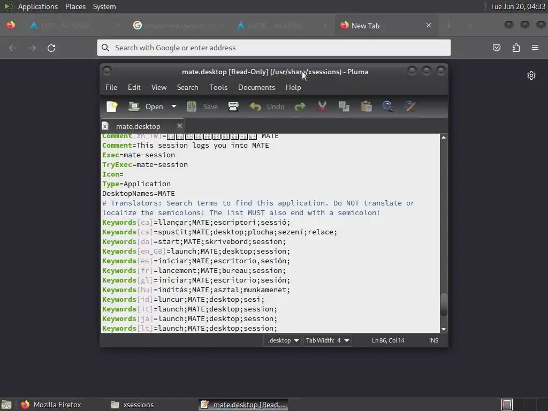Create a new document in Pluma
Image resolution: width=548 pixels, height=411 pixels.
(112, 106)
